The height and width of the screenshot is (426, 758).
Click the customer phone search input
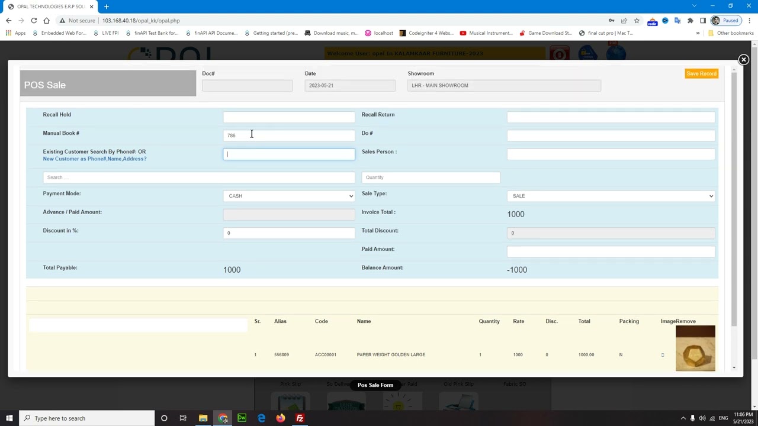tap(289, 154)
